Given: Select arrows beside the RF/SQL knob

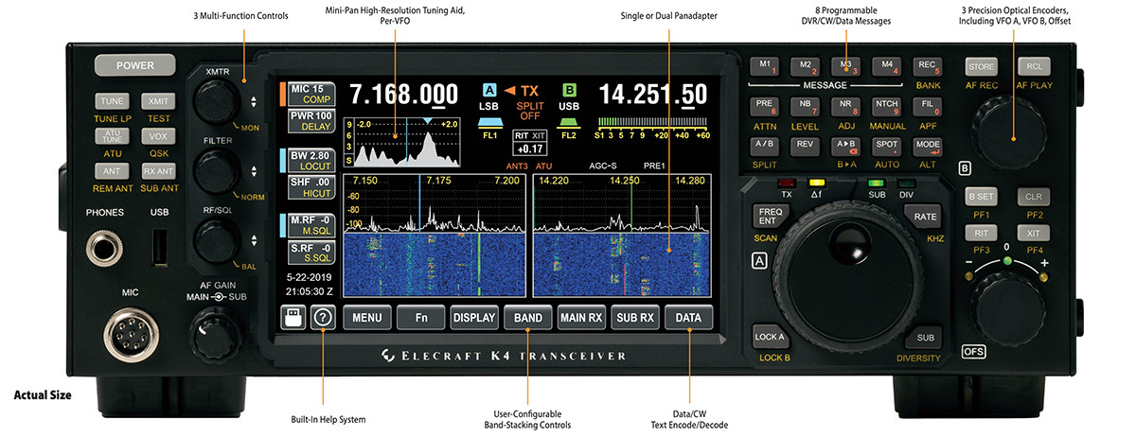Looking at the screenshot, I should pos(253,241).
